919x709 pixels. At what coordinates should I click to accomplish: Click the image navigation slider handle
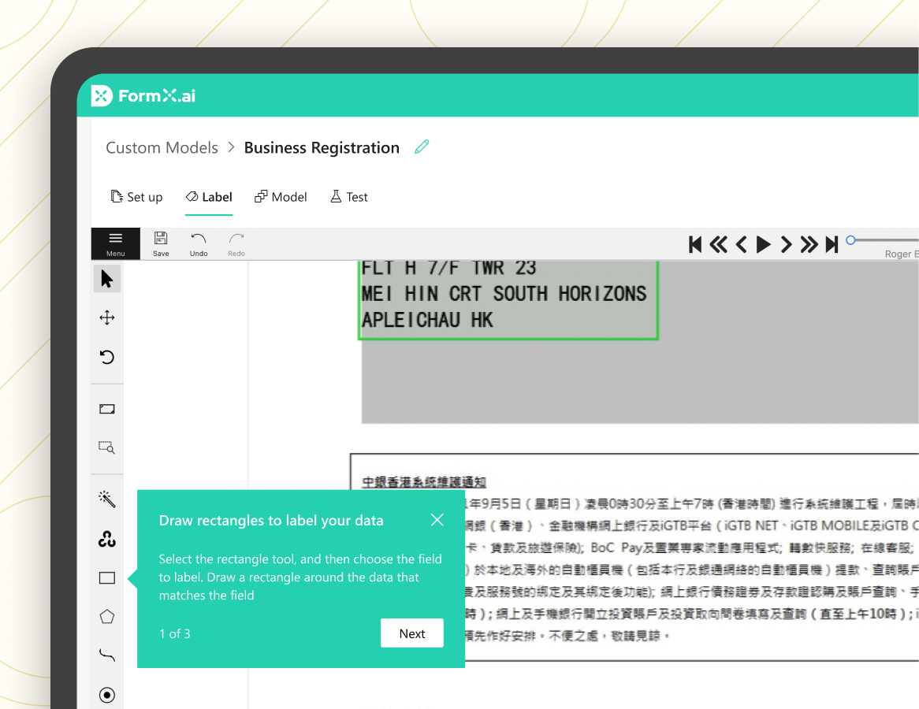(850, 239)
